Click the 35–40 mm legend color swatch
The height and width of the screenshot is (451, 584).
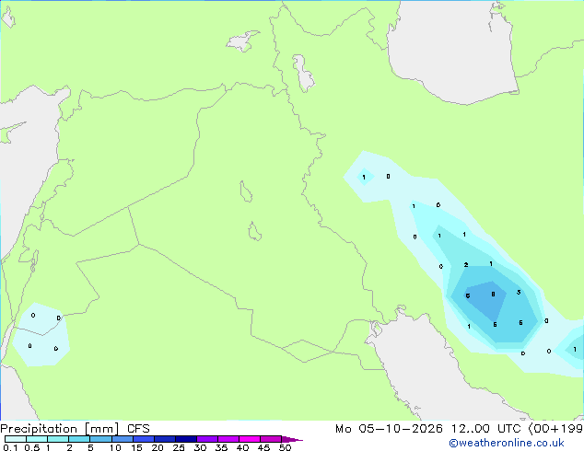click(228, 439)
